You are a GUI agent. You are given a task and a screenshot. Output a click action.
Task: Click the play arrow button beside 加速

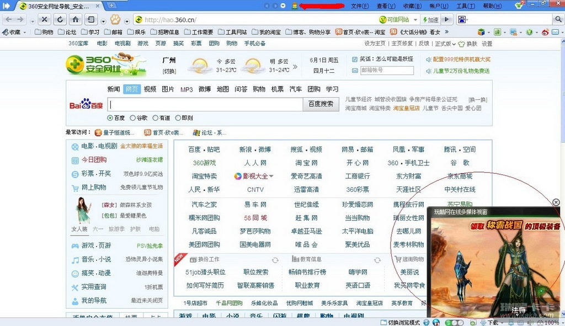[447, 19]
